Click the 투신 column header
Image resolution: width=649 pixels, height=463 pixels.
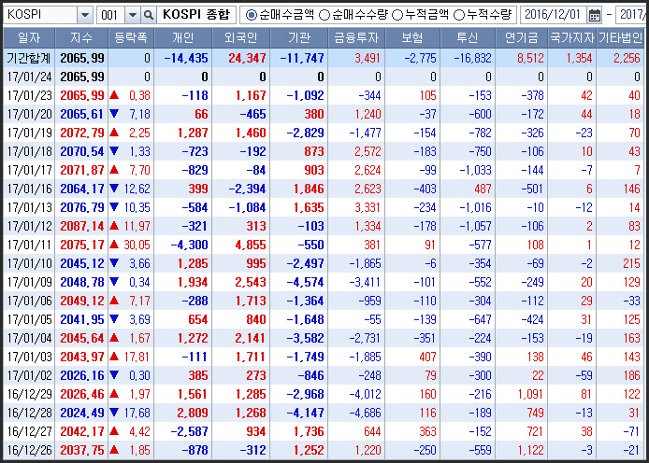pyautogui.click(x=468, y=38)
